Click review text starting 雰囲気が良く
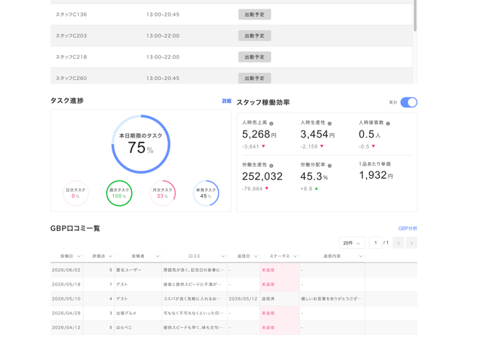Viewport: 483px width, 346px height. tap(194, 270)
